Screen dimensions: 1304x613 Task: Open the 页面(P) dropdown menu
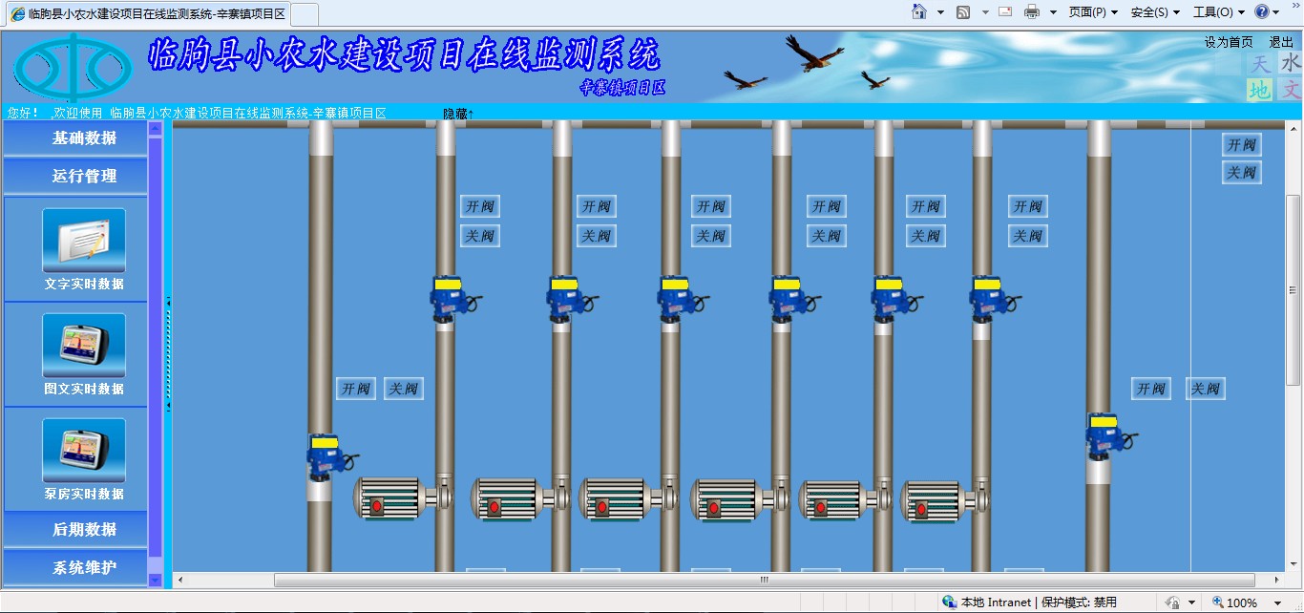1093,12
